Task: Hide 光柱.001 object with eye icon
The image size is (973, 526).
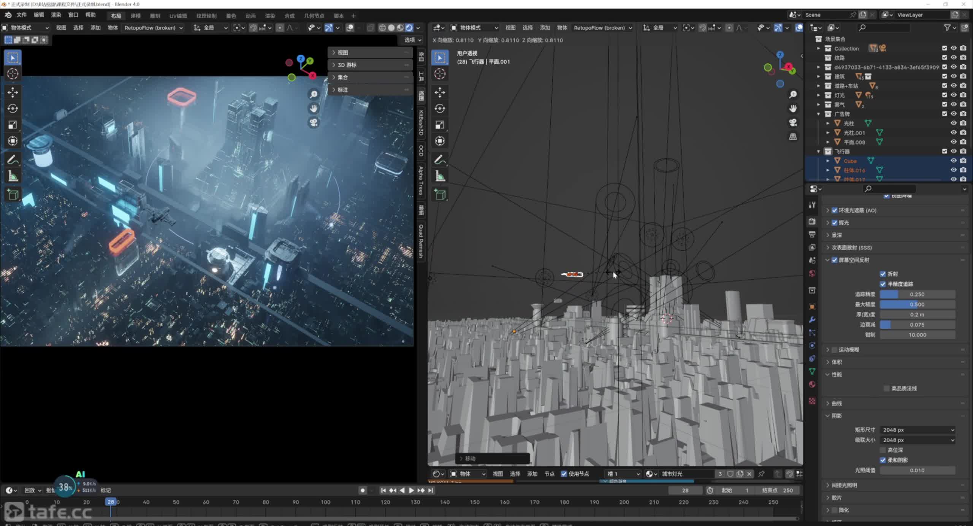Action: click(954, 133)
